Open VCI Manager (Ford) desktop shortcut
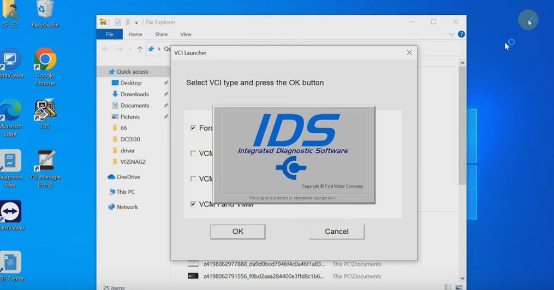 [45, 169]
